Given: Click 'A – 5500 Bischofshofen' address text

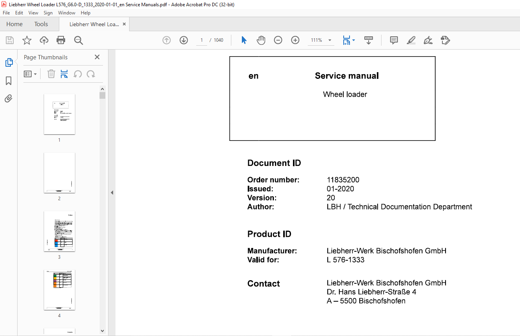Looking at the screenshot, I should (x=366, y=301).
